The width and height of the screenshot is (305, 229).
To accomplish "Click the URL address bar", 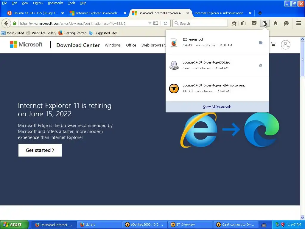I will tap(84, 23).
